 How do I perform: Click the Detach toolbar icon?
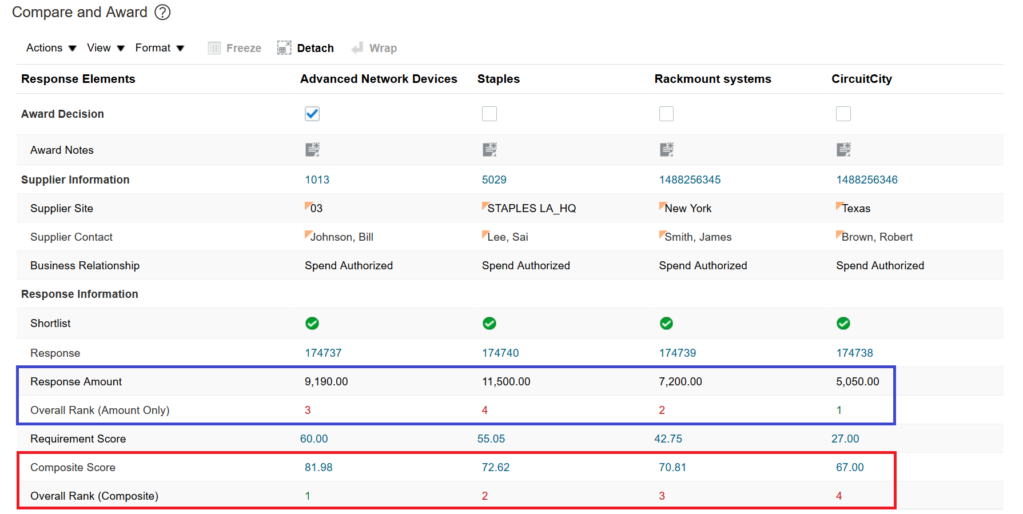click(284, 48)
